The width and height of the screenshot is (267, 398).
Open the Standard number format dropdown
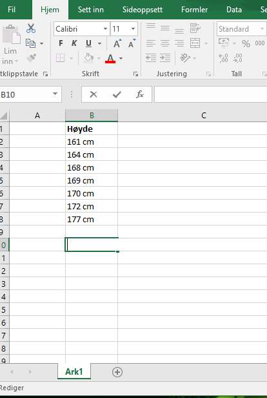(262, 28)
